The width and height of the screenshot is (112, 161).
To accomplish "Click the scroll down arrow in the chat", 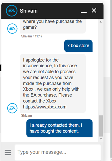I will [101, 139].
